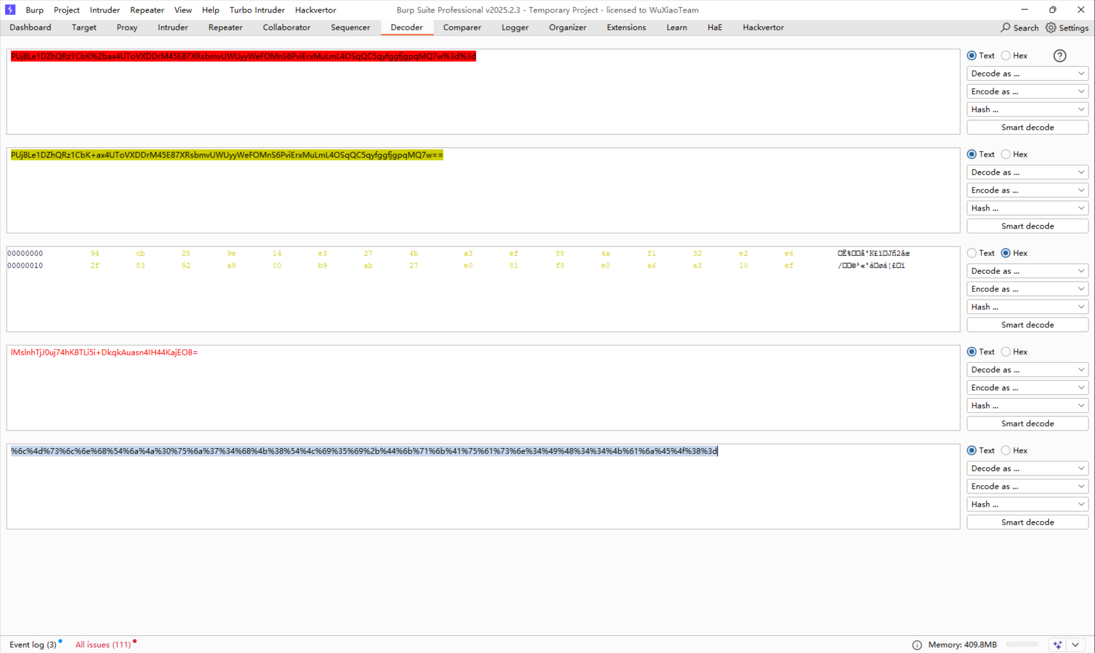Click the restore window icon in title bar
This screenshot has width=1095, height=653.
1052,10
